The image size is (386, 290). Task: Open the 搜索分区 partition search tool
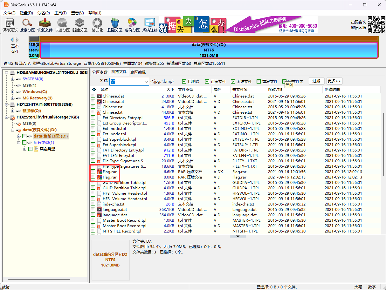[x=27, y=24]
